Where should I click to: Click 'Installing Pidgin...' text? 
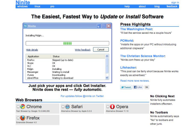pos(35,36)
